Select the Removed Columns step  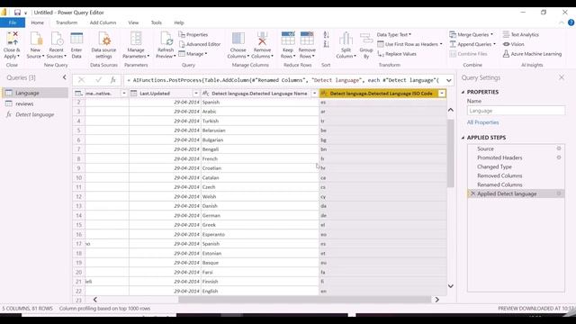click(499, 175)
